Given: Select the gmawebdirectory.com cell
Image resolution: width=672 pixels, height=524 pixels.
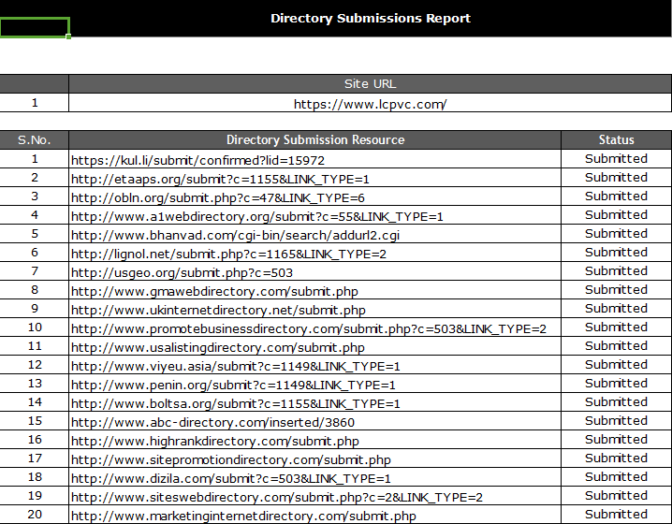Looking at the screenshot, I should pos(315,291).
